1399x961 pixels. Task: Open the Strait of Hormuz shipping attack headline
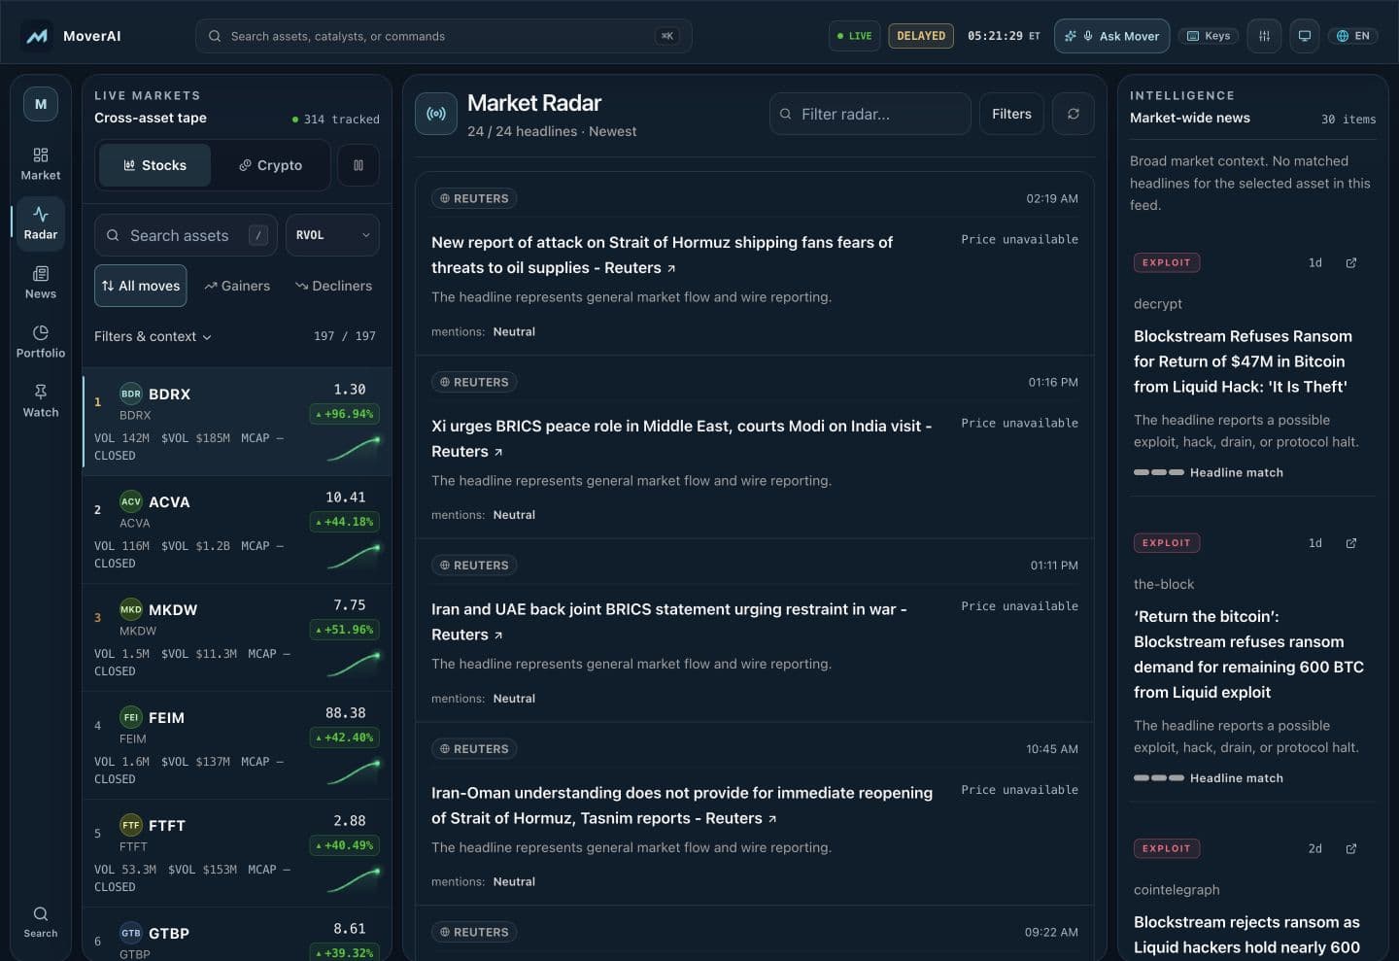point(662,255)
